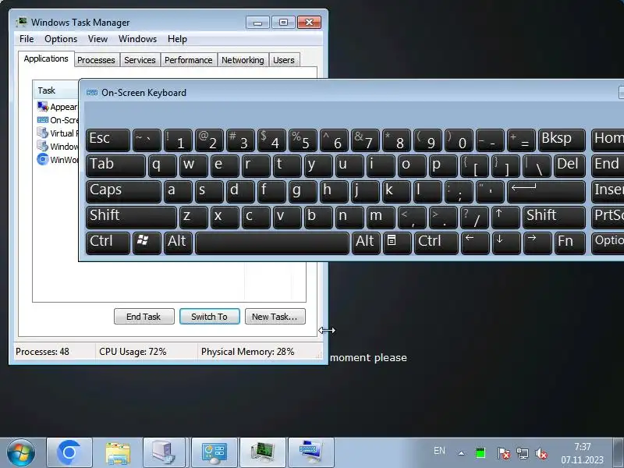Click the muted volume speaker tray icon
This screenshot has height=468, width=624.
541,453
